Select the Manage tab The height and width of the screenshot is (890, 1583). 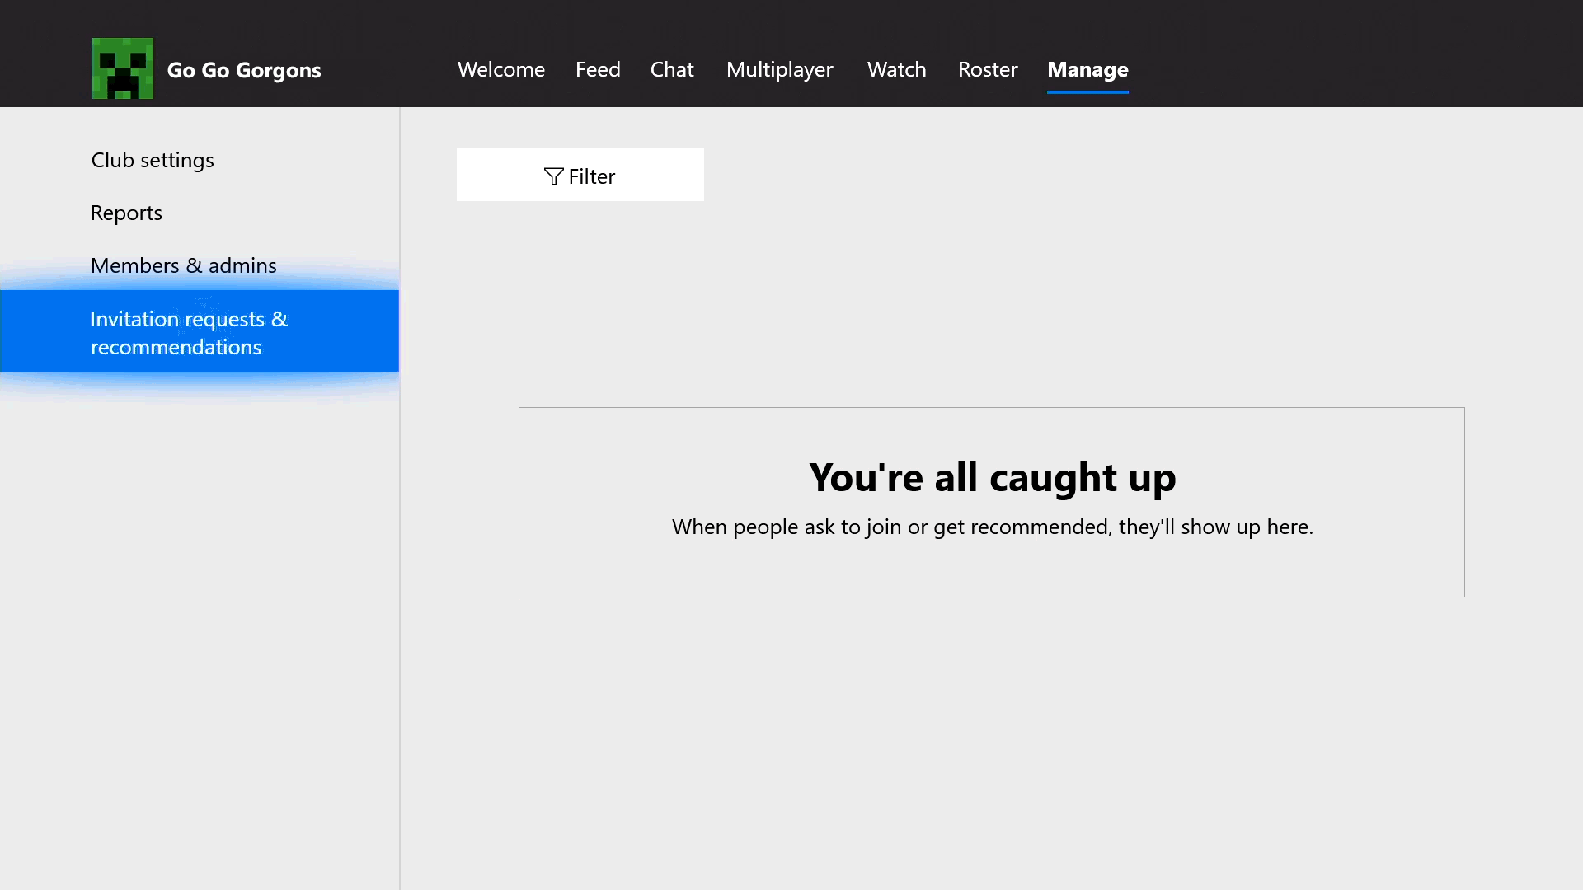[x=1087, y=69]
